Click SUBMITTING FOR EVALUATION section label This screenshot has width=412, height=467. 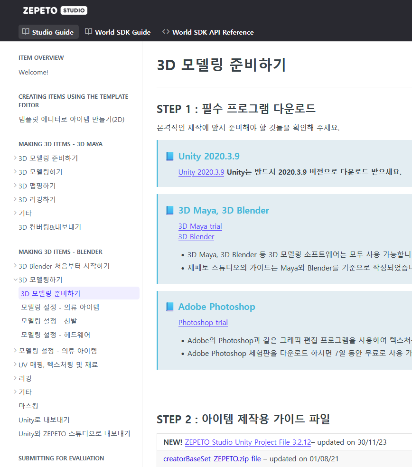pos(61,458)
